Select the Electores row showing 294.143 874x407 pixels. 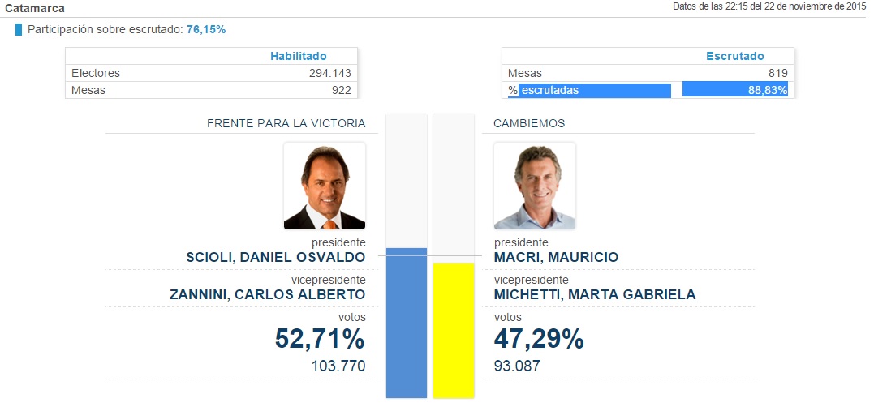coord(211,73)
